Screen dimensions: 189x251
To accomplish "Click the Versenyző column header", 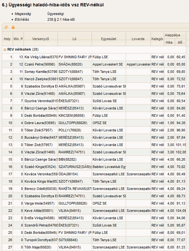I will 40,39.
